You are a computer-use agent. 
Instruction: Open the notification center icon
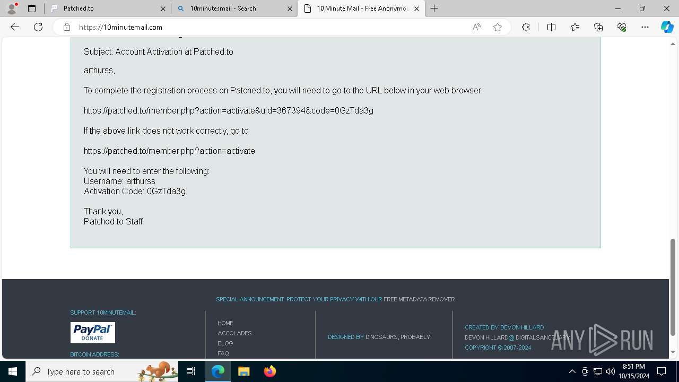point(661,371)
